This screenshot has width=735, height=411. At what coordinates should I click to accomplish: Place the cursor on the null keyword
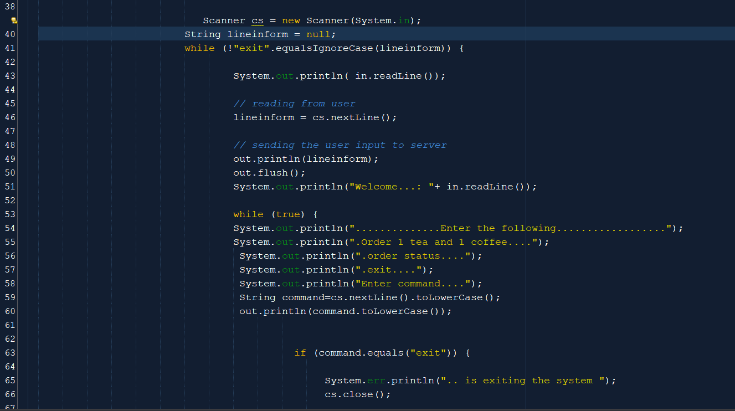(318, 34)
